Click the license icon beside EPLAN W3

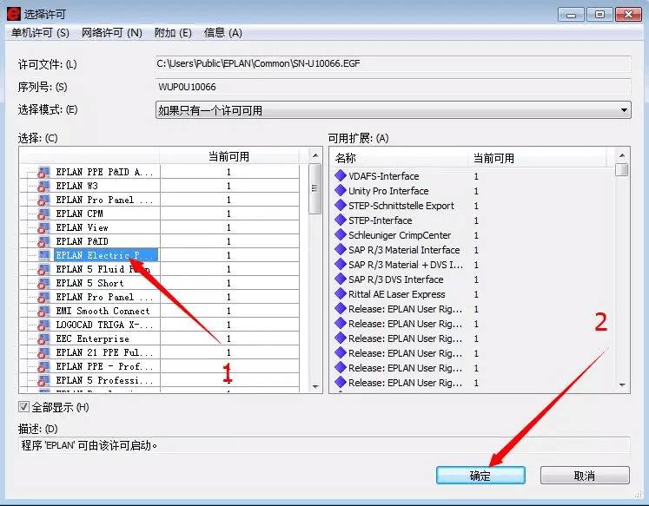43,186
